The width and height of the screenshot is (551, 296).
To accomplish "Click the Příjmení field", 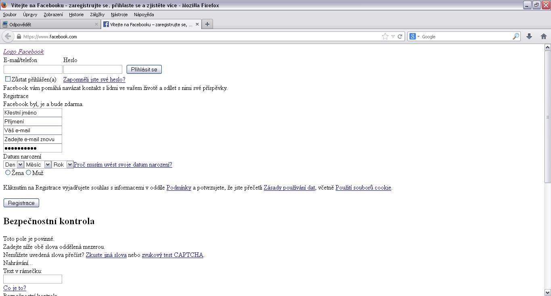I will point(33,121).
